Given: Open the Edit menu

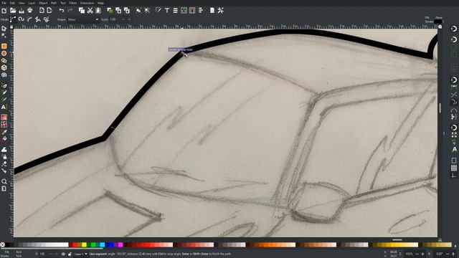Looking at the screenshot, I should point(13,3).
